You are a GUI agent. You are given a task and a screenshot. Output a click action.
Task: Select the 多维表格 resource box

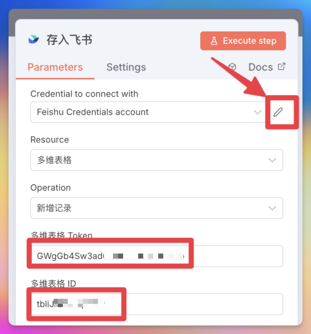157,160
